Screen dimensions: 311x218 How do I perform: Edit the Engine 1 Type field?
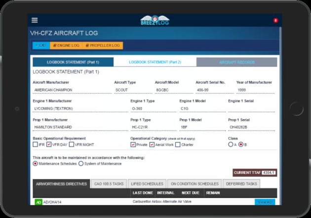(154, 109)
